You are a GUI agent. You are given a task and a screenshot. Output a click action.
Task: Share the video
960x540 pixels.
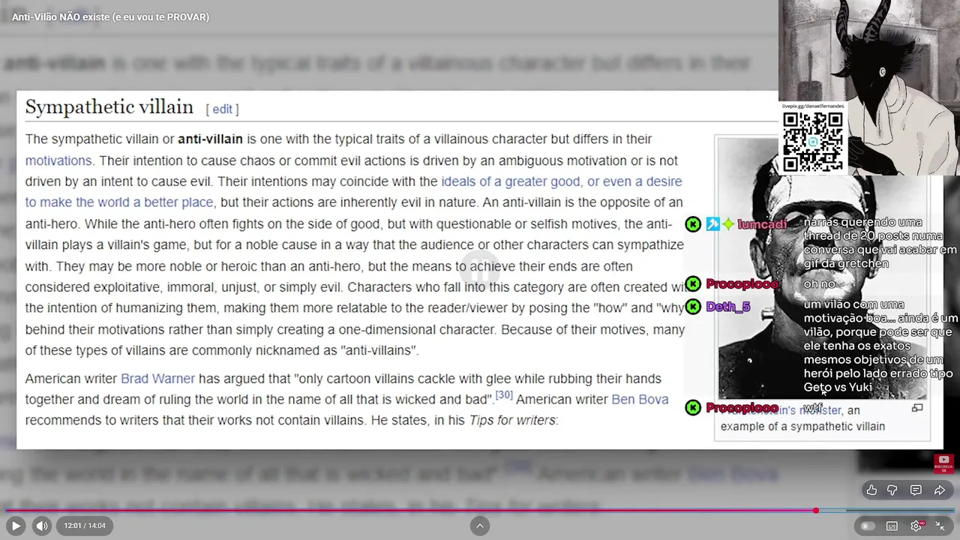pos(939,490)
